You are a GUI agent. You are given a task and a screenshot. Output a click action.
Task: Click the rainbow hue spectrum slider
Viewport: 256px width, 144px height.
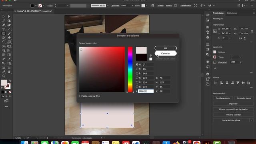pyautogui.click(x=130, y=69)
